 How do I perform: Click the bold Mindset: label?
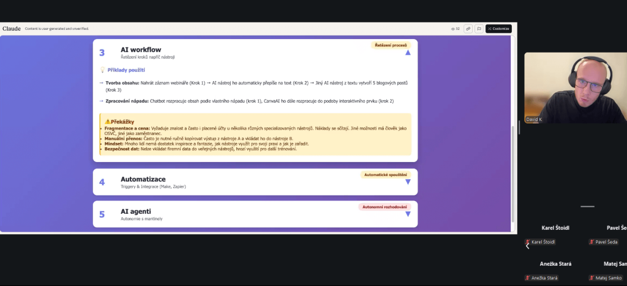click(114, 144)
